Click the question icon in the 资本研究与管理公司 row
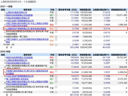This screenshot has height=96, width=128. click(56, 92)
